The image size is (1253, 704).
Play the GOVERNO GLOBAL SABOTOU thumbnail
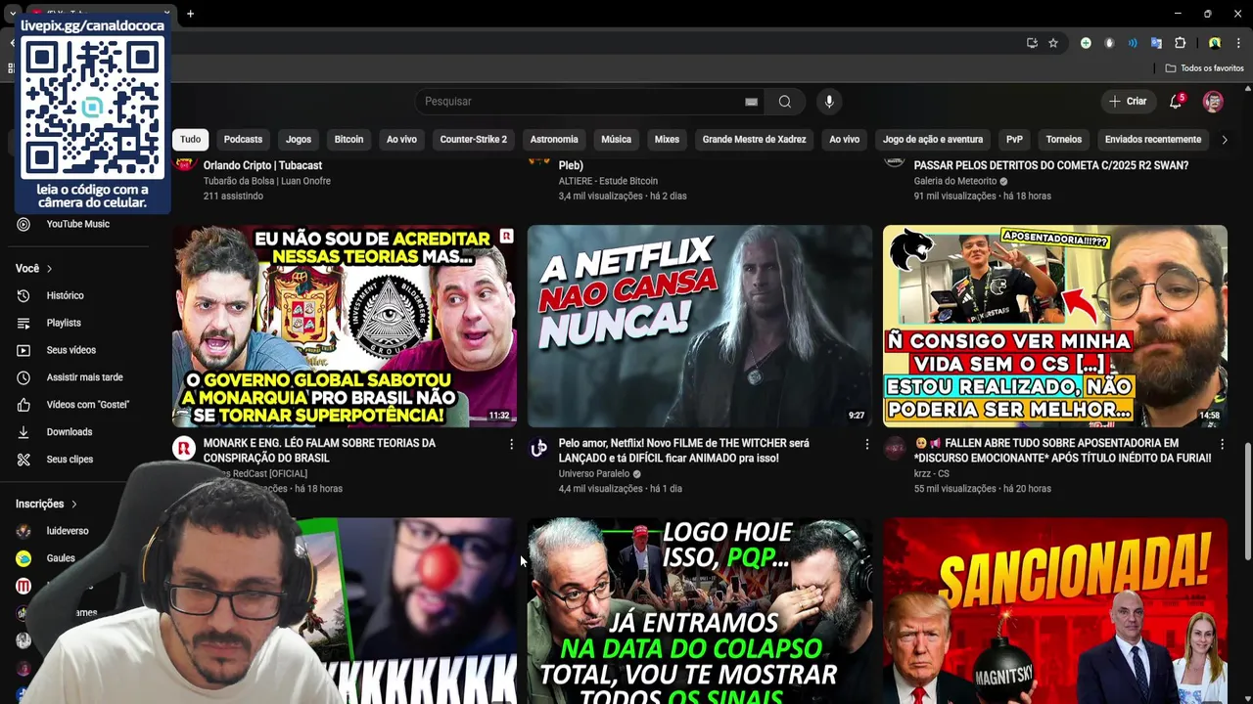coord(345,327)
